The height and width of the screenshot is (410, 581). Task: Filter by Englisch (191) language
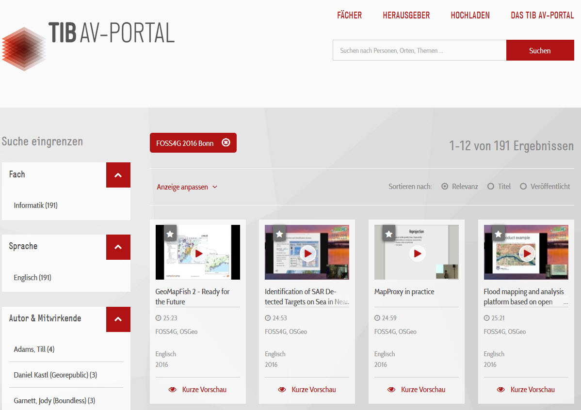pos(32,277)
